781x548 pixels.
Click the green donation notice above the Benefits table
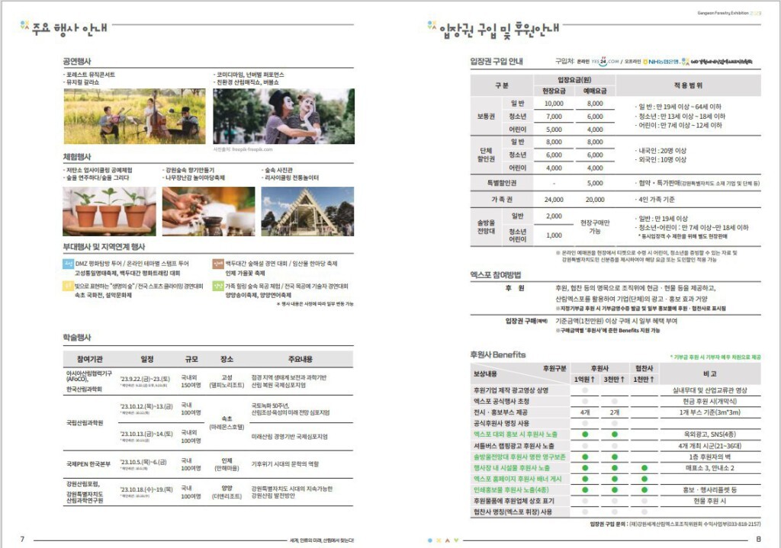point(715,357)
